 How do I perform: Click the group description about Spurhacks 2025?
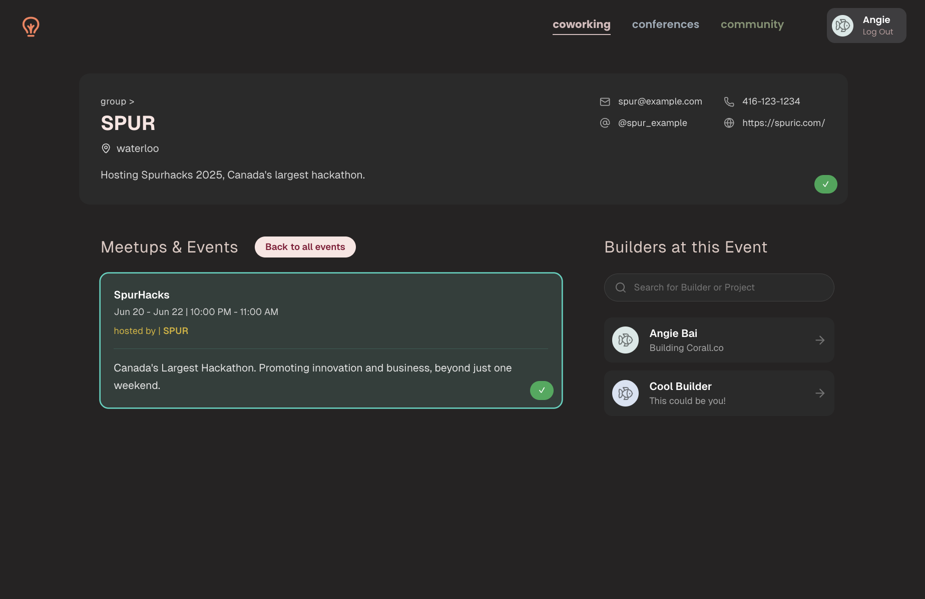(x=233, y=175)
